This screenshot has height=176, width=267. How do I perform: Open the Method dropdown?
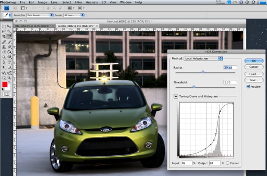pyautogui.click(x=203, y=58)
